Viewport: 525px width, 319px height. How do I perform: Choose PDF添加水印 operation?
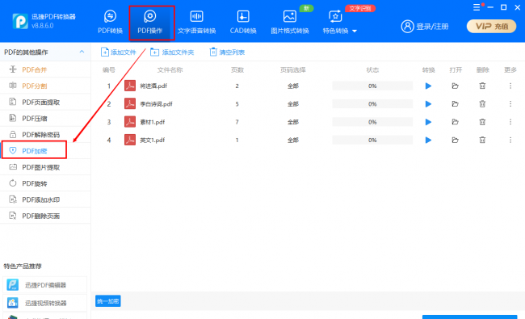pyautogui.click(x=45, y=199)
